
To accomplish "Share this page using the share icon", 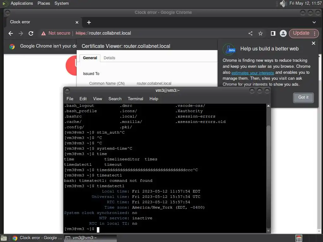I will (x=250, y=33).
